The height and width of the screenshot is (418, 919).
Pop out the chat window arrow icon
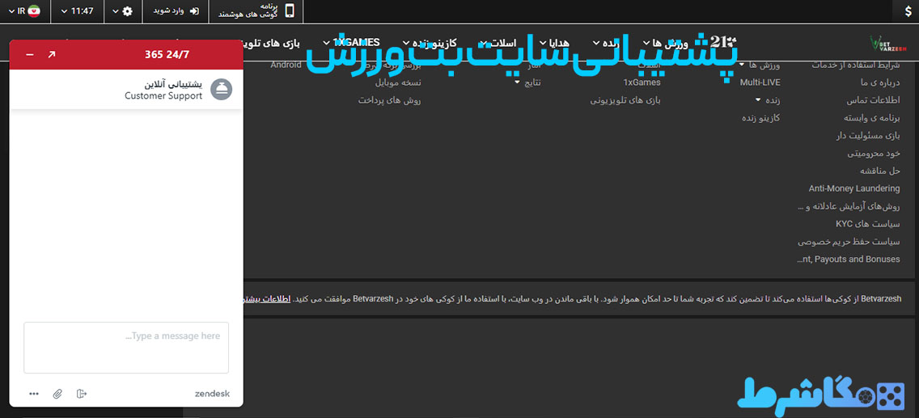click(52, 55)
